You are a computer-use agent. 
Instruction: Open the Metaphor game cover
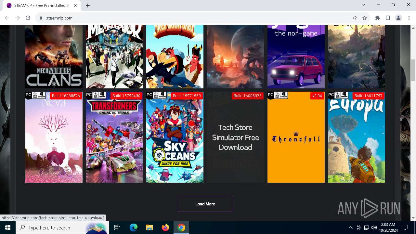click(x=114, y=57)
